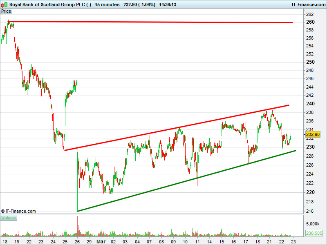Viewport: 327px width, 245px height.
Task: Open the Price panel label button
Action: pyautogui.click(x=6, y=11)
